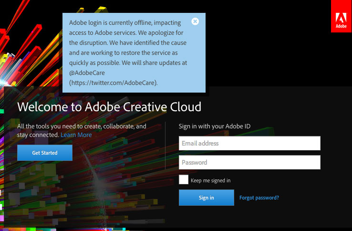This screenshot has width=352, height=231.
Task: Click the Welcome to Adobe Creative Cloud heading
Action: [x=109, y=107]
